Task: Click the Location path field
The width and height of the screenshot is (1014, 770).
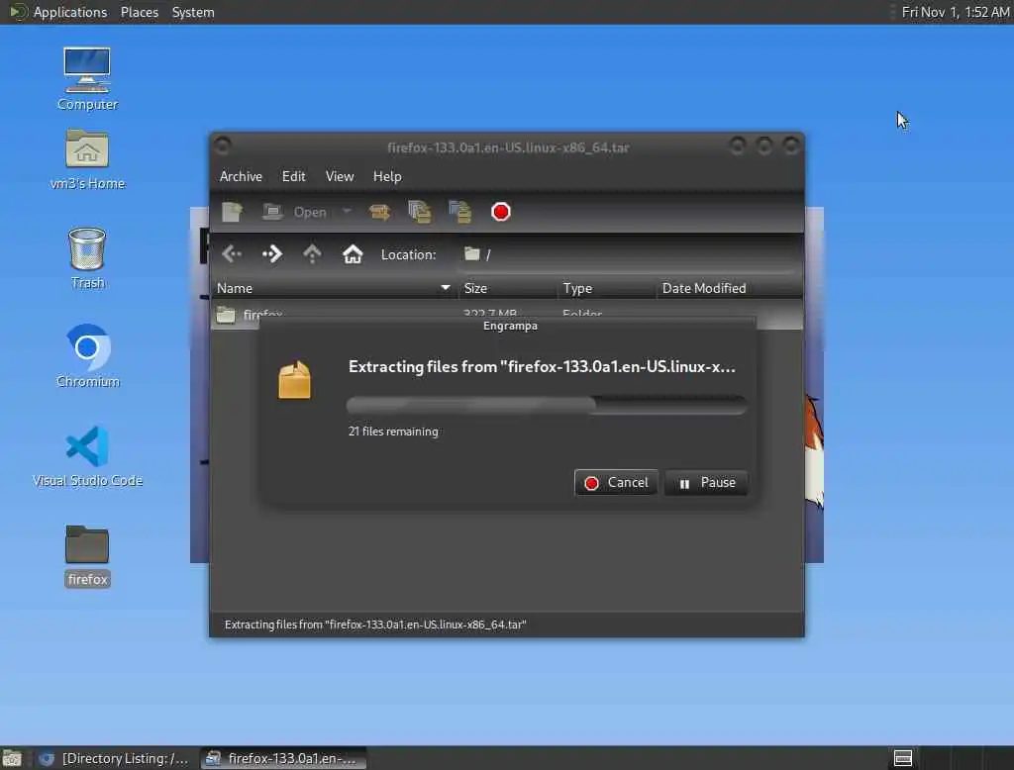Action: tap(629, 254)
